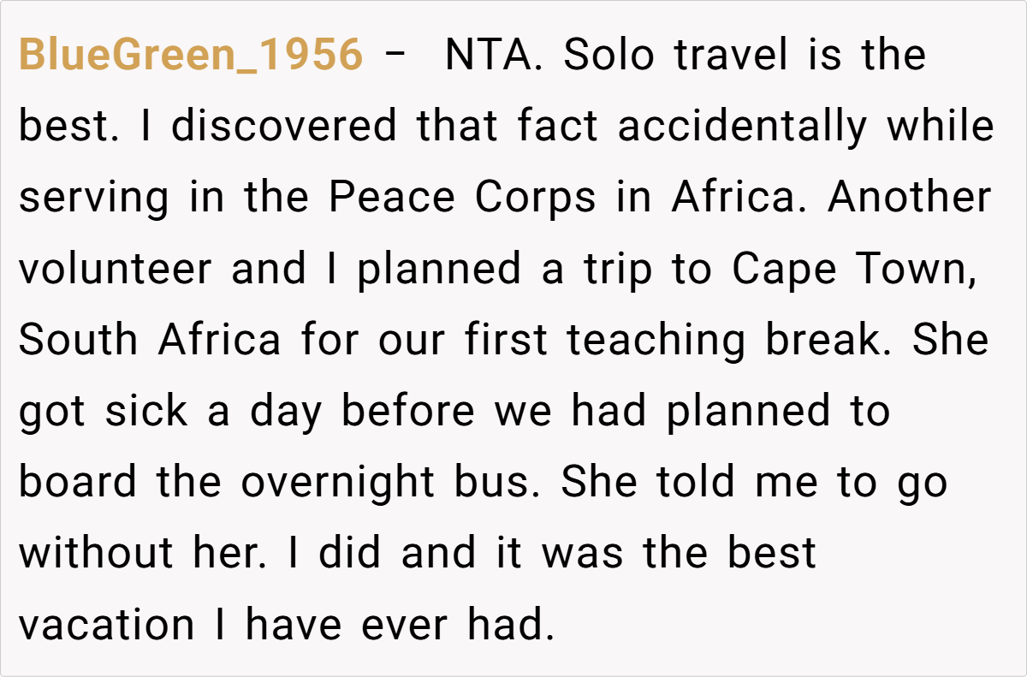This screenshot has height=677, width=1027.
Task: Click the phrase "Cape Town"
Action: point(853,270)
